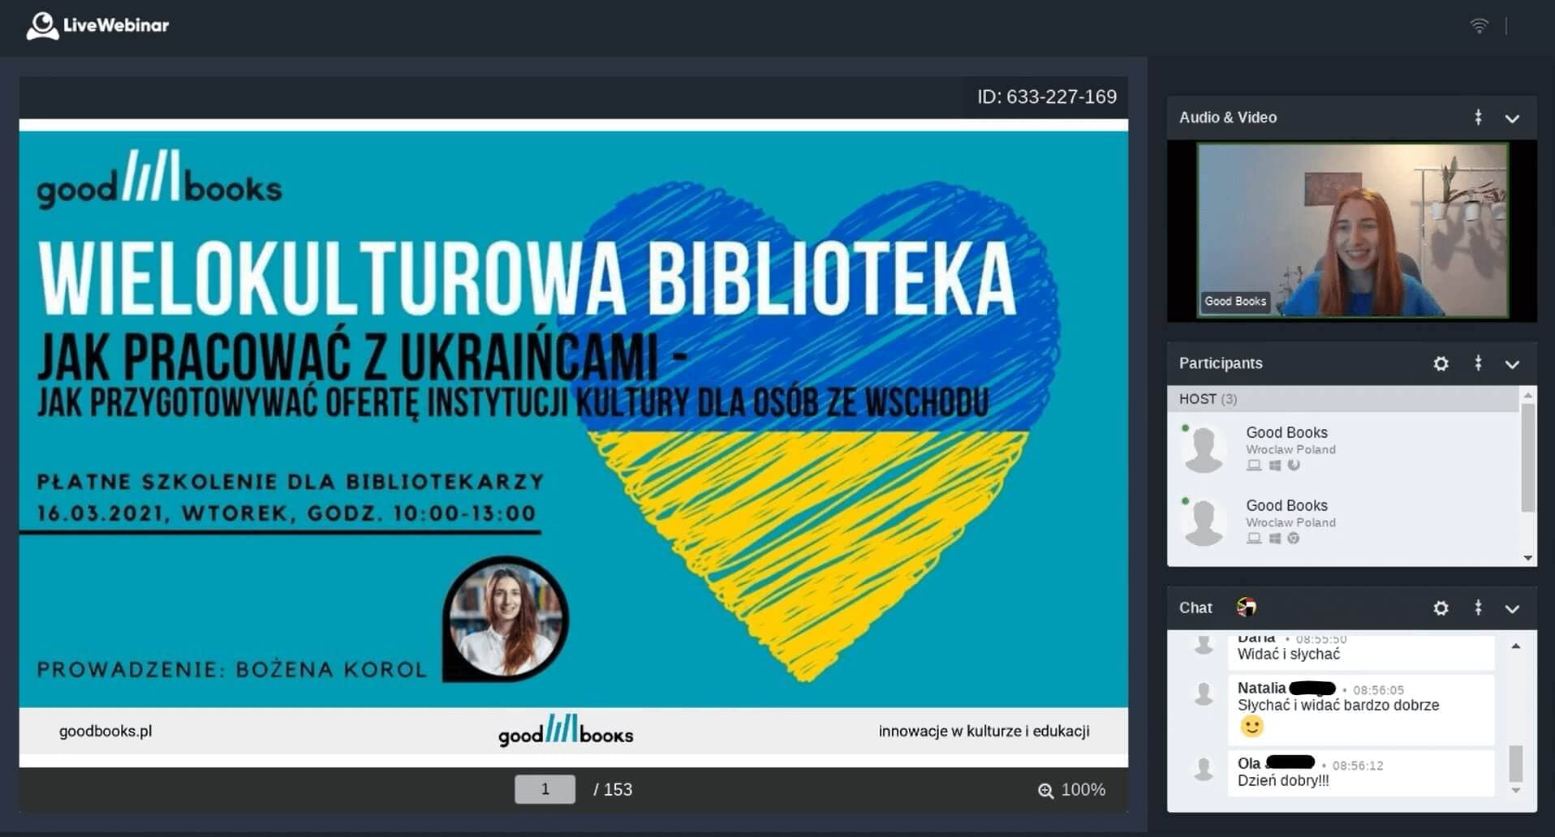Image resolution: width=1555 pixels, height=837 pixels.
Task: Click the meeting ID 633-227-169
Action: 1047,97
